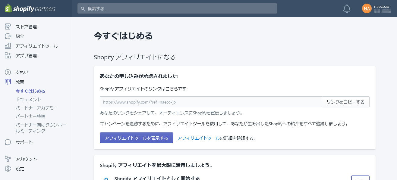Open パートナーアカデミー in the sidebar
The width and height of the screenshot is (397, 180).
36,108
